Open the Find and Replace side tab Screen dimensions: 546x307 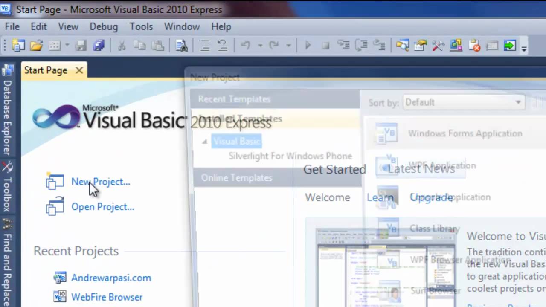click(7, 262)
